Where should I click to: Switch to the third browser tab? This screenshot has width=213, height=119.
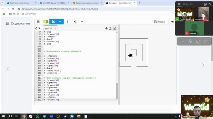tap(88, 3)
